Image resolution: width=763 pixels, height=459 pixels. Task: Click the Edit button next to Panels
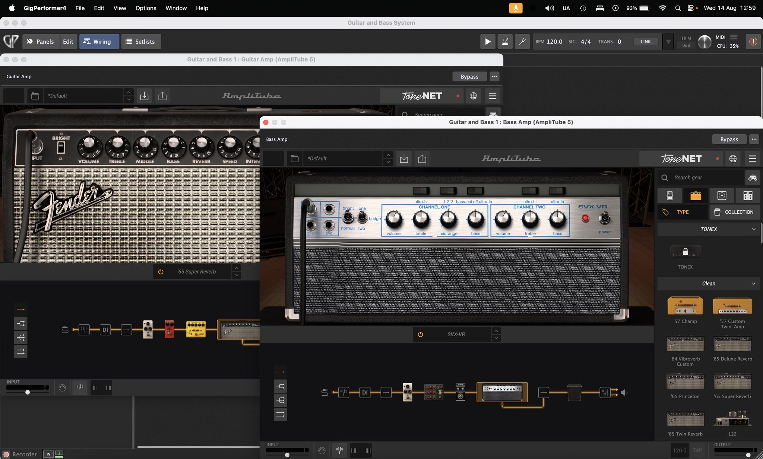tap(68, 41)
